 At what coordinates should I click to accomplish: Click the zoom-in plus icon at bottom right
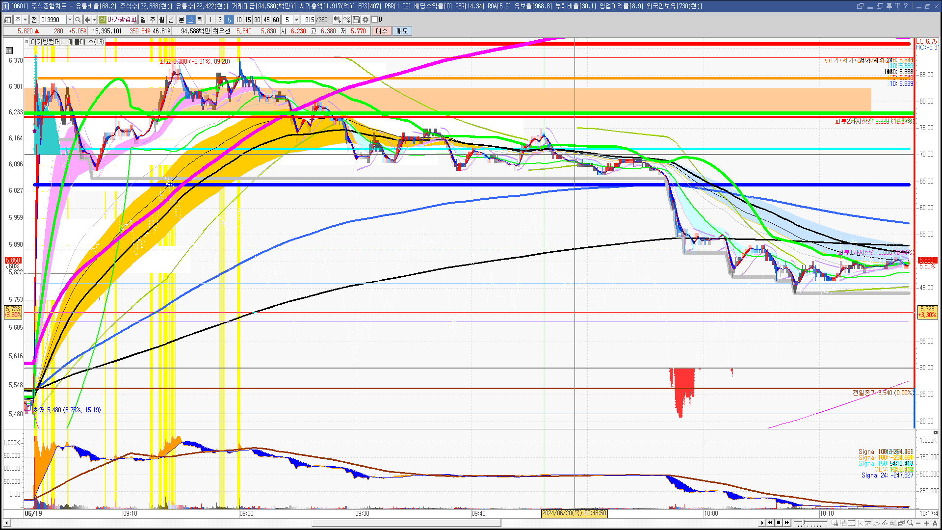(x=927, y=523)
